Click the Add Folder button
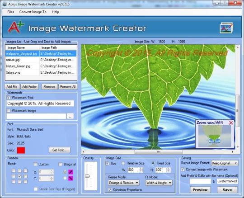 (x=29, y=87)
